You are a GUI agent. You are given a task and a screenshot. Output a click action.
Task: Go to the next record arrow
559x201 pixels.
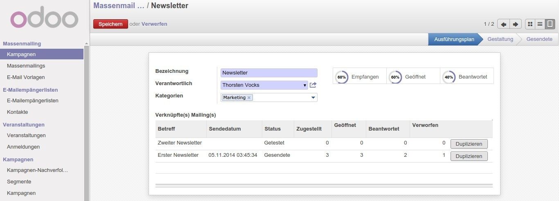point(516,24)
